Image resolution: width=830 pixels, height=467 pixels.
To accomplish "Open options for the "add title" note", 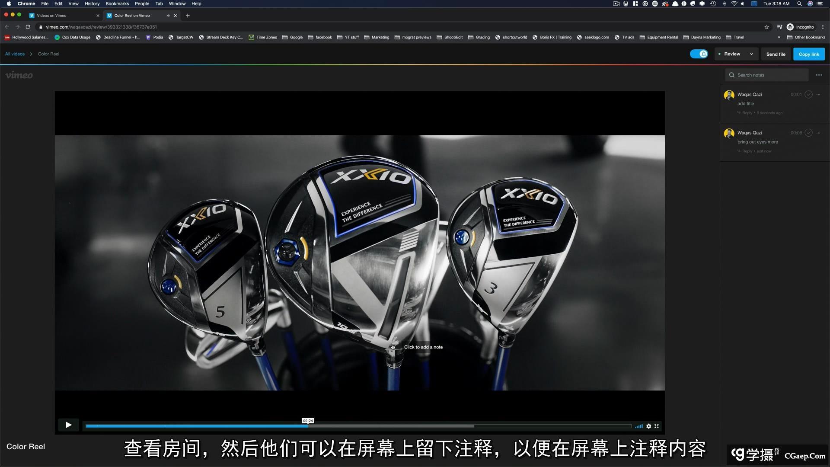I will point(818,95).
